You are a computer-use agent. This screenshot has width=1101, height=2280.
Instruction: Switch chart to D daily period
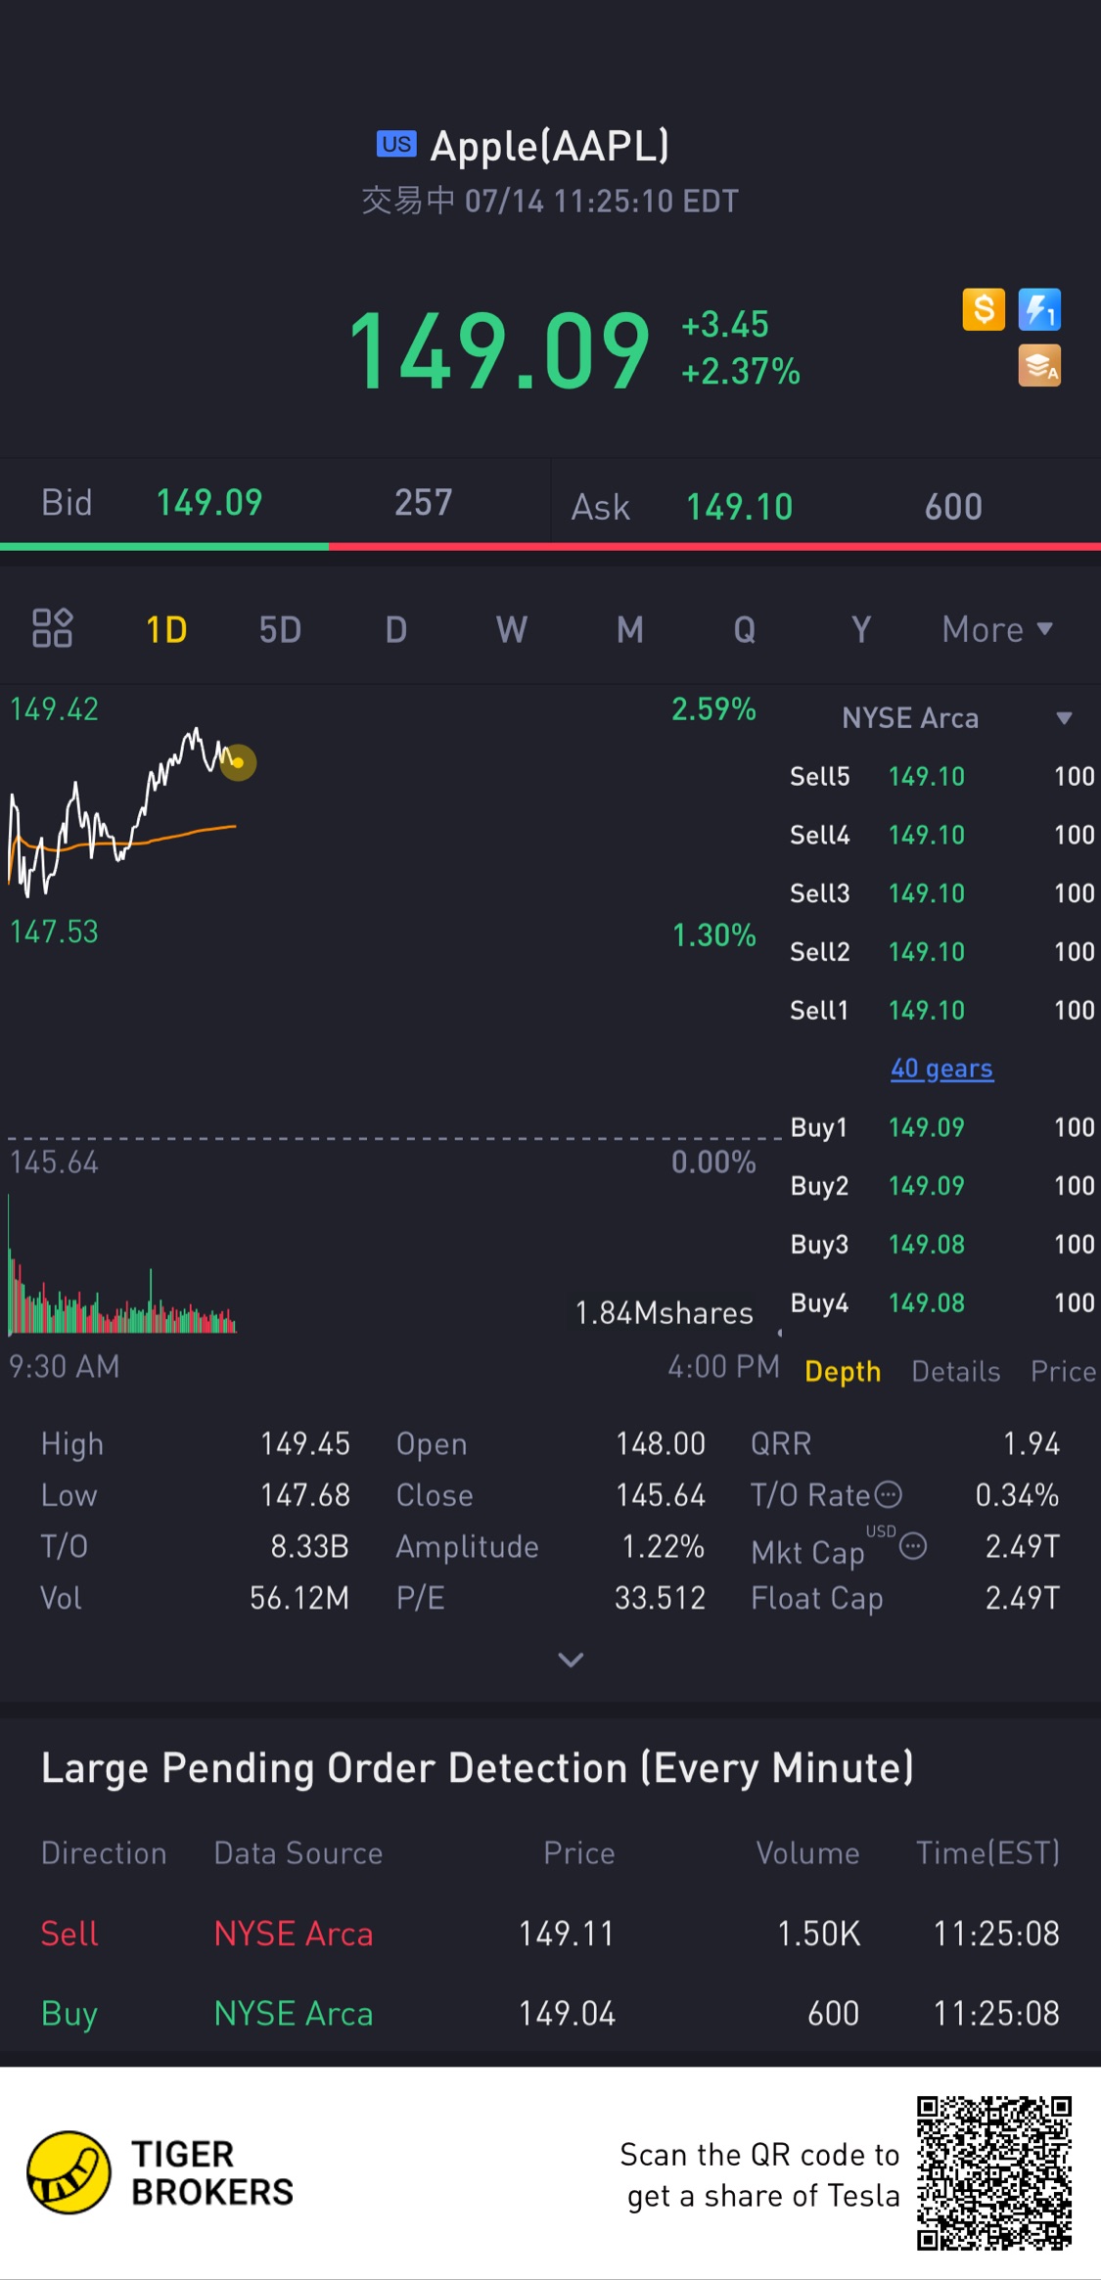click(x=396, y=629)
